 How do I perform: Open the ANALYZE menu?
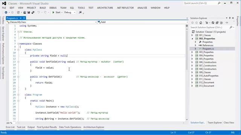pos(142,8)
